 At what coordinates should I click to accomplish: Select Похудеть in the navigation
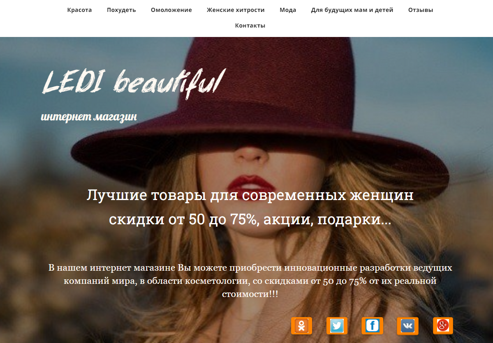(121, 10)
